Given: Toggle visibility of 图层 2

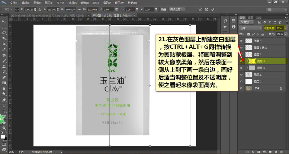Looking at the screenshot, I should pos(241,81).
